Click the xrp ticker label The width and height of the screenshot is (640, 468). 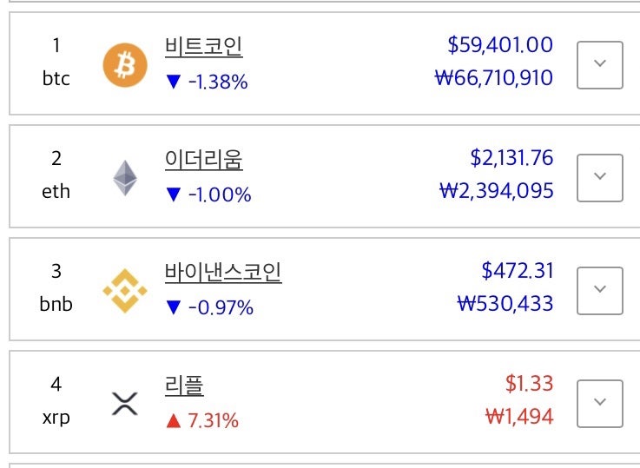click(x=56, y=419)
